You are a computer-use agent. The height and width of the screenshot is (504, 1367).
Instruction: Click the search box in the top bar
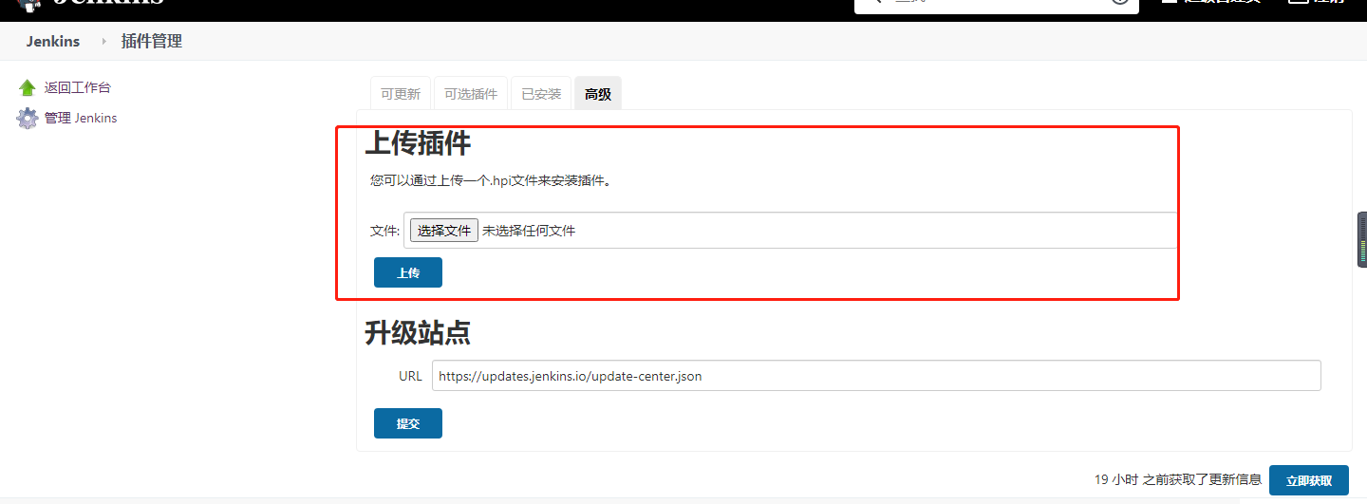[x=997, y=4]
